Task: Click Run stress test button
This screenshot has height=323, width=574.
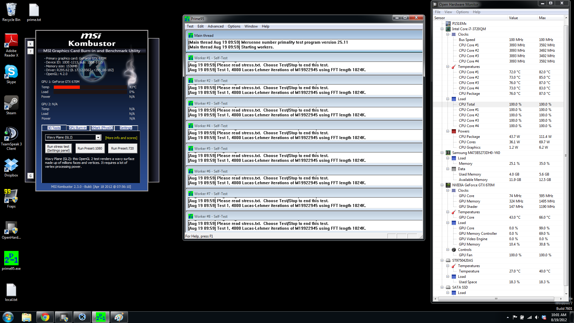Action: (x=58, y=148)
